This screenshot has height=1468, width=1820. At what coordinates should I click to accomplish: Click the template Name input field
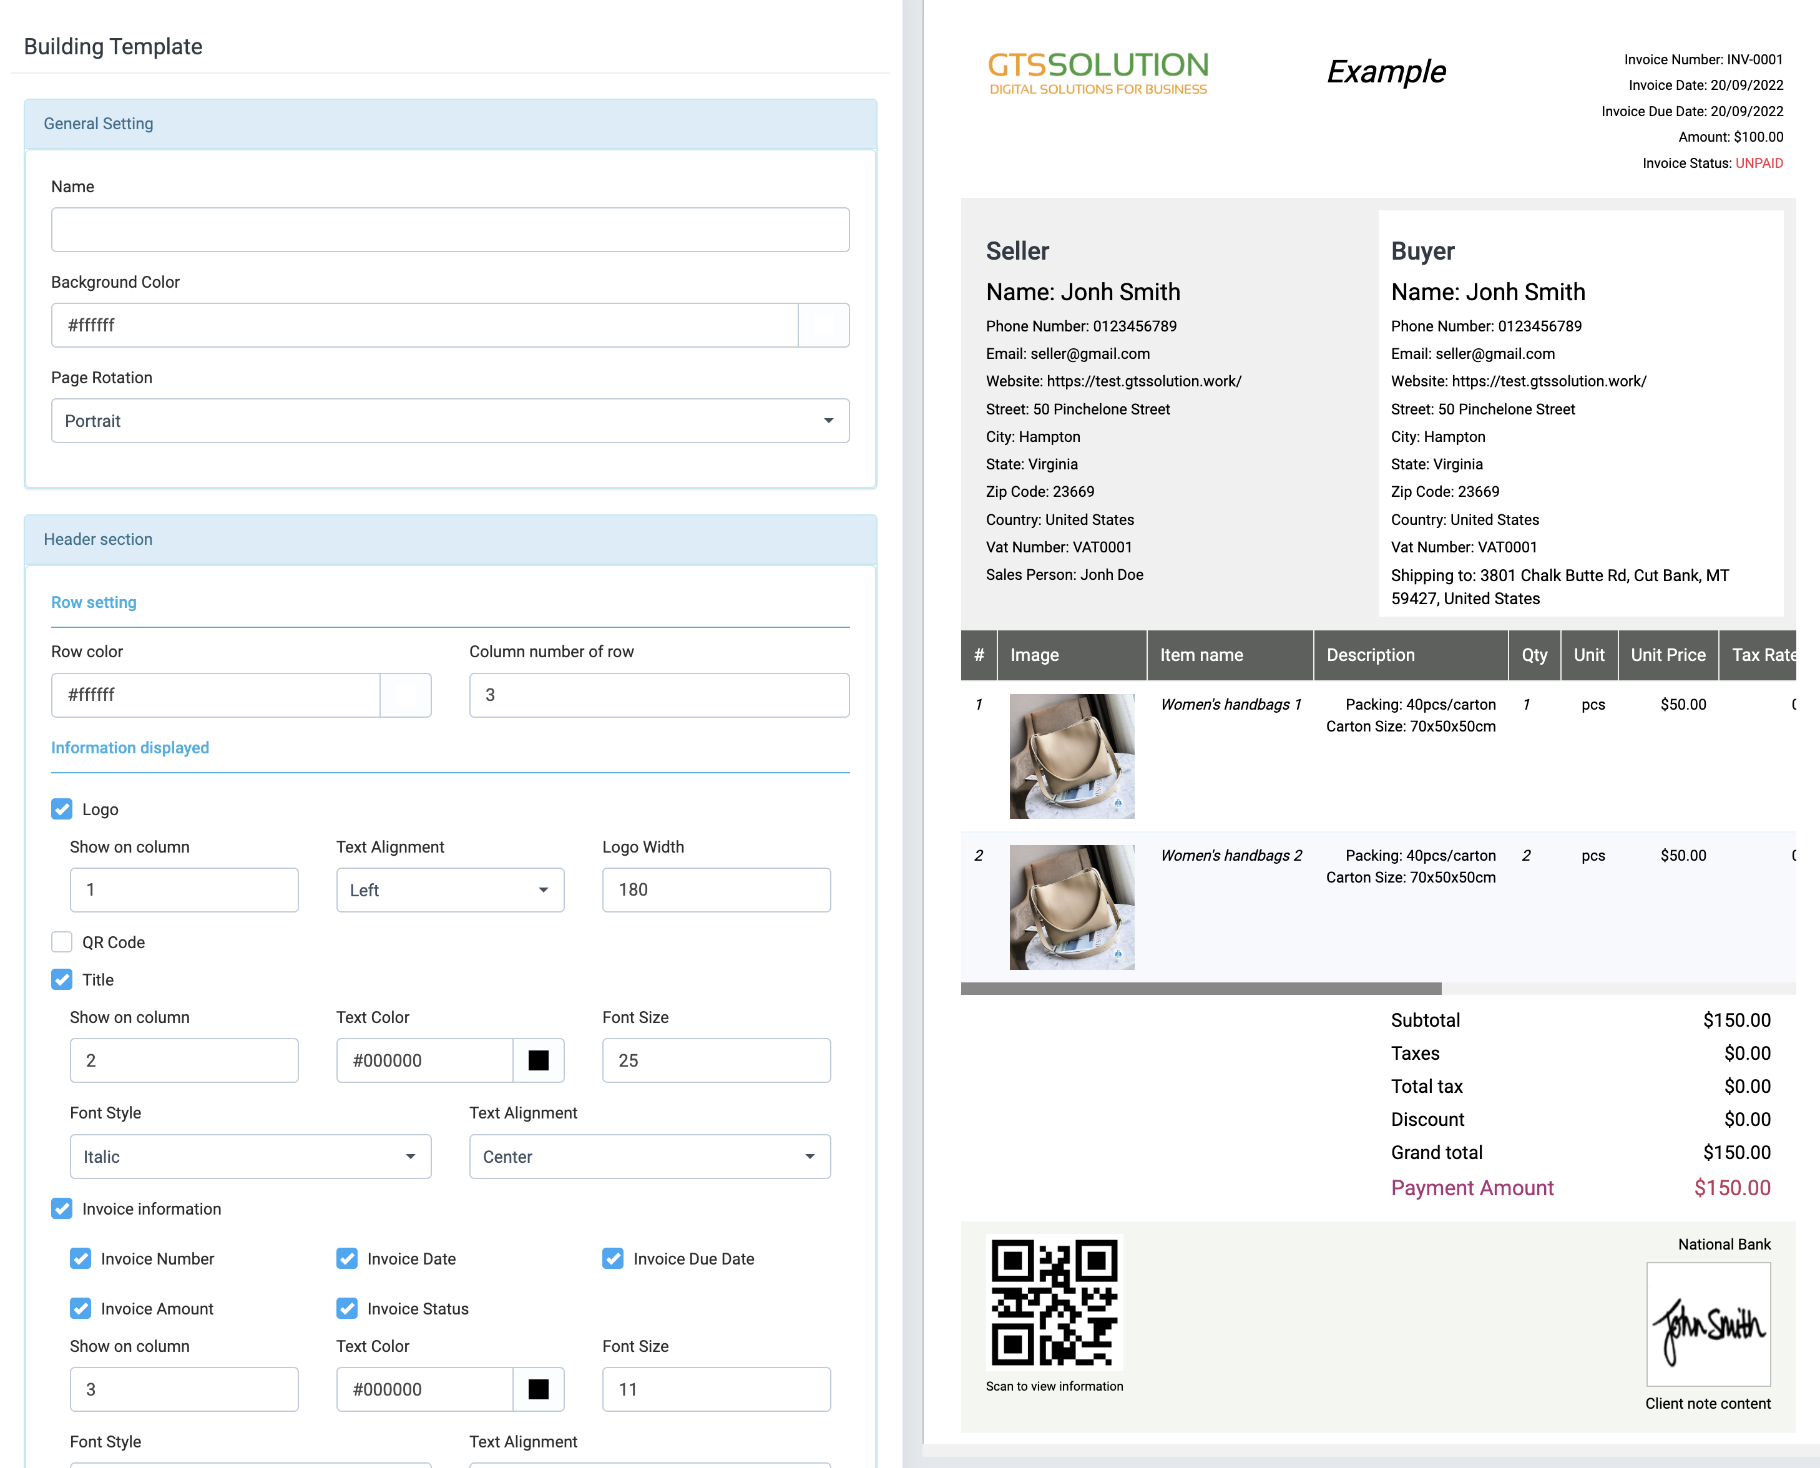(449, 229)
